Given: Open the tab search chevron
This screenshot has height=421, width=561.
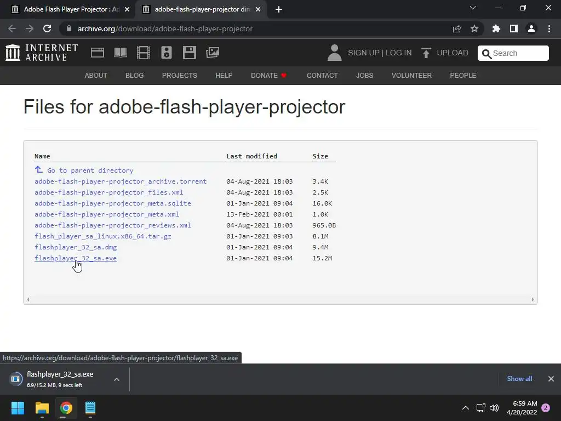Looking at the screenshot, I should (473, 8).
